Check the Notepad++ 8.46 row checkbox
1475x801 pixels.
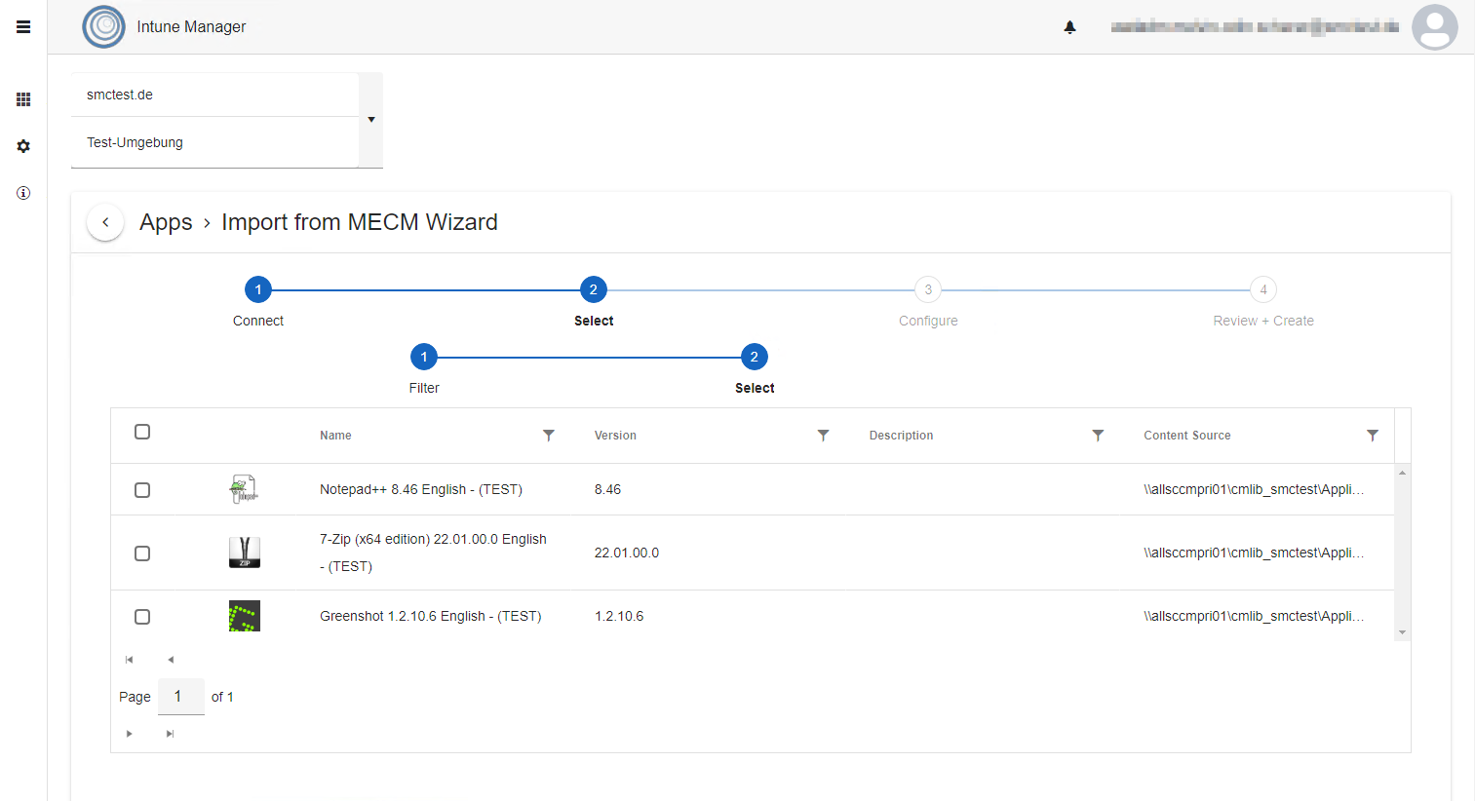pyautogui.click(x=142, y=490)
